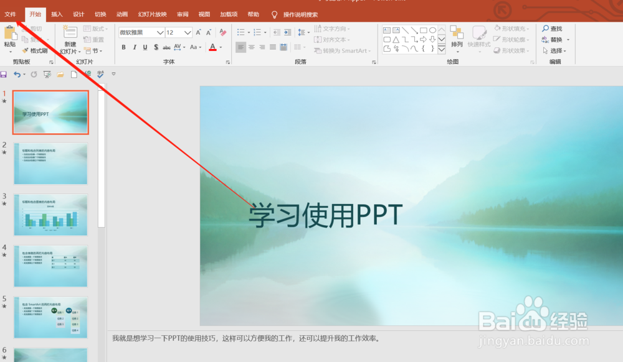Viewport: 623px width, 362px height.
Task: Select the Paste (粘贴) icon
Action: pyautogui.click(x=12, y=34)
